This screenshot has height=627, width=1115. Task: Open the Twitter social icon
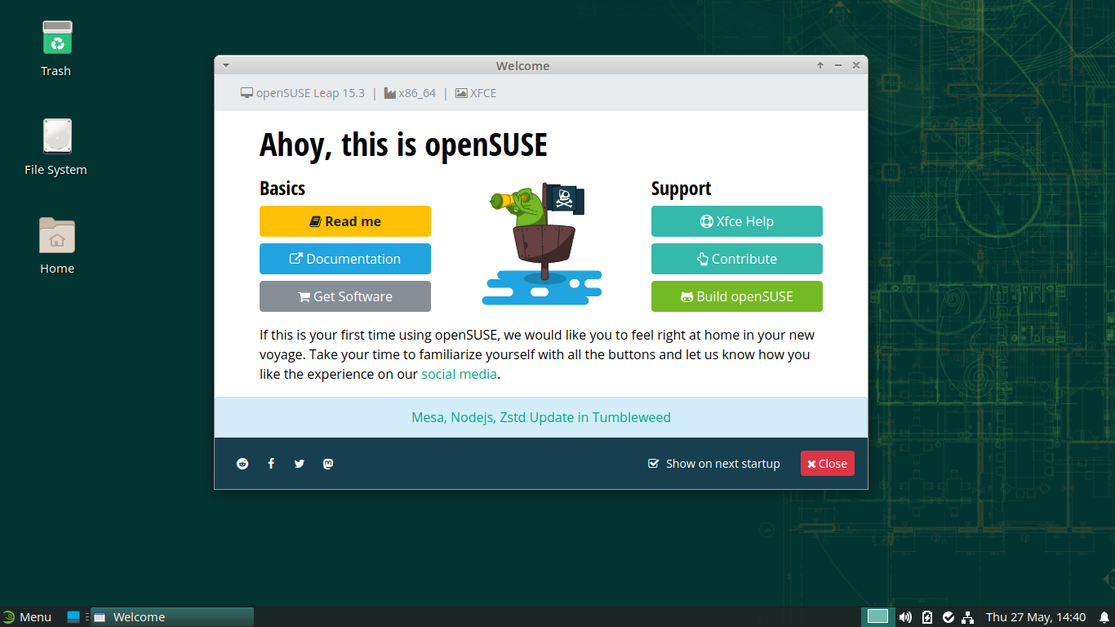[300, 464]
